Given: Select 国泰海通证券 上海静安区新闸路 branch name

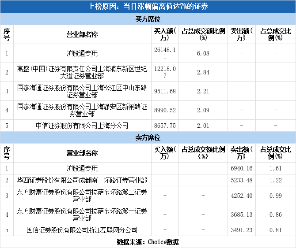Looking at the screenshot, I should (82, 110).
